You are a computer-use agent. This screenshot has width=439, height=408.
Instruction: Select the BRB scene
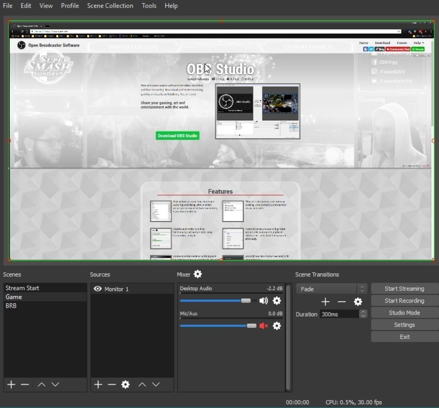11,306
